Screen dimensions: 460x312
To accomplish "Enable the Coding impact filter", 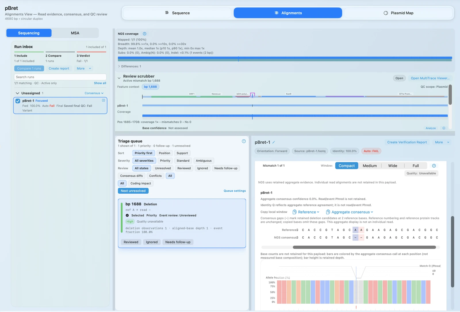I will click(141, 183).
